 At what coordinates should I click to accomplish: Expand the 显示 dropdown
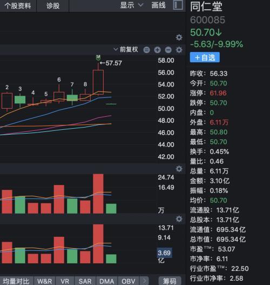[132, 5]
